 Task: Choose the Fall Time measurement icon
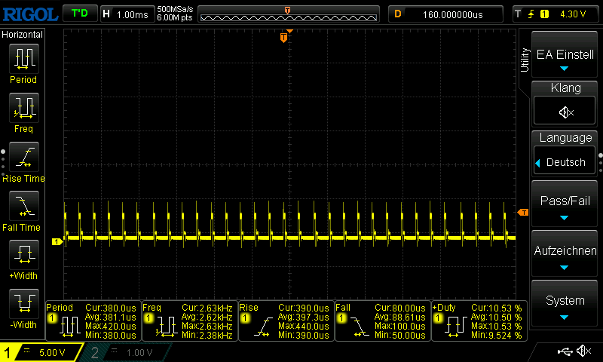(24, 206)
